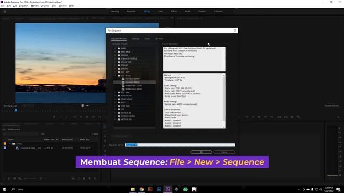This screenshot has width=344, height=193.
Task: Click the Drag Video Only icon under the preview
Action: click(83, 106)
